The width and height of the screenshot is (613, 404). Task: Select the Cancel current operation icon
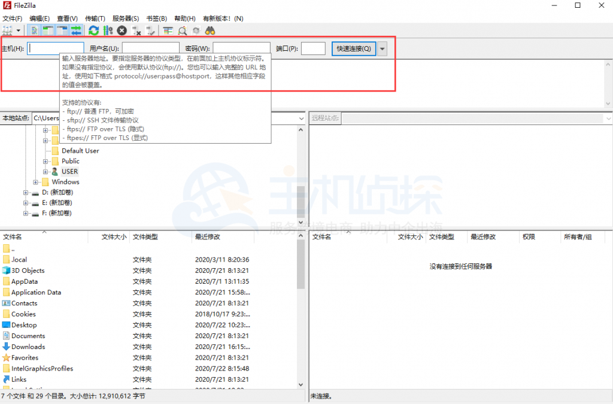point(122,30)
